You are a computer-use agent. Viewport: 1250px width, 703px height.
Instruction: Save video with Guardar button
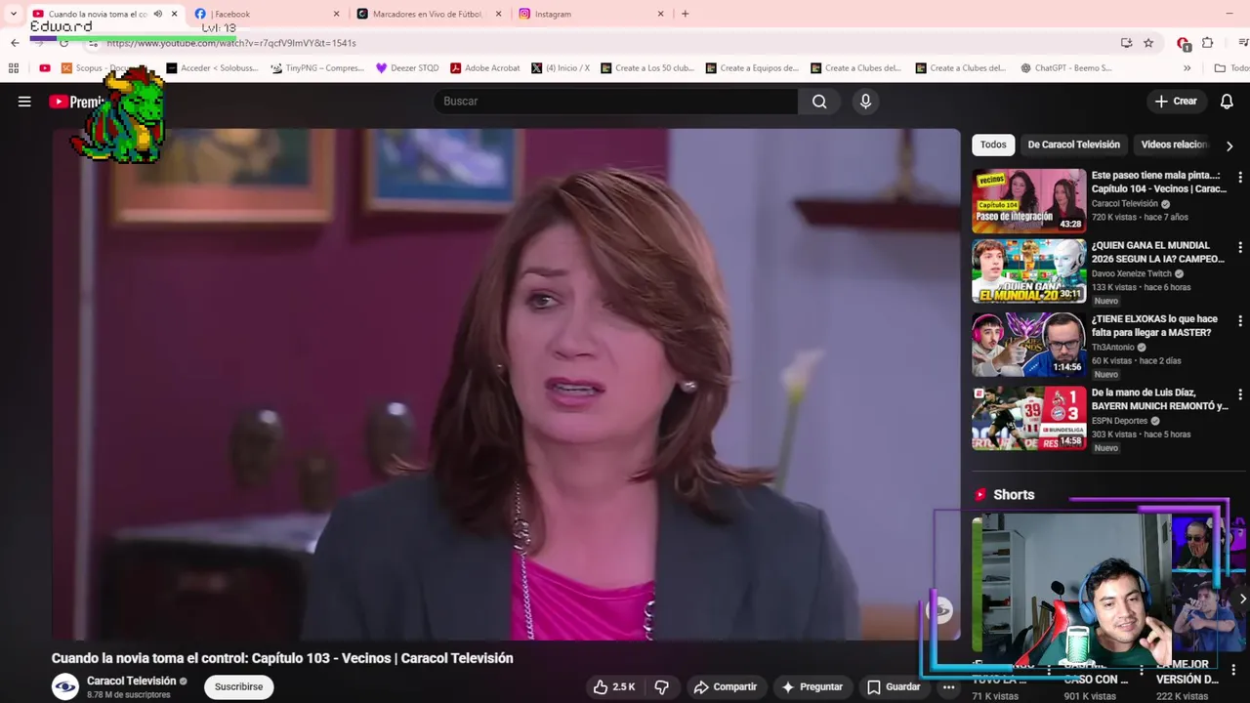[894, 686]
